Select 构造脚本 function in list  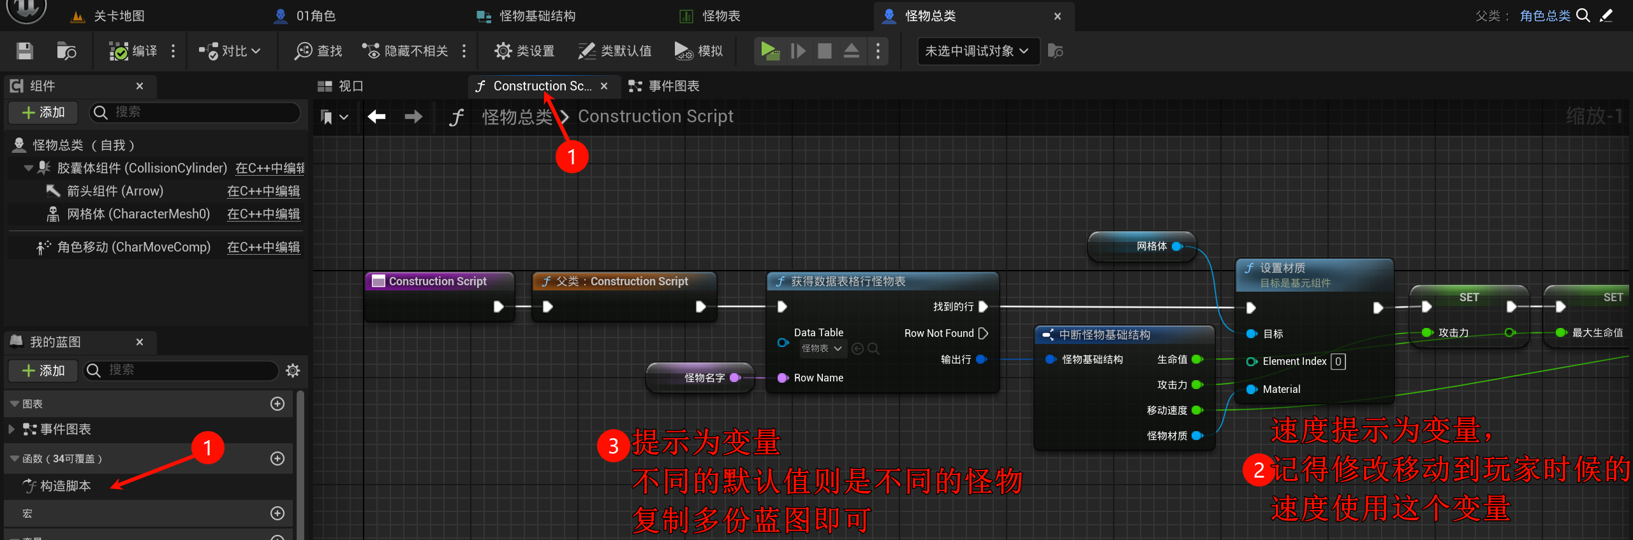click(x=65, y=486)
